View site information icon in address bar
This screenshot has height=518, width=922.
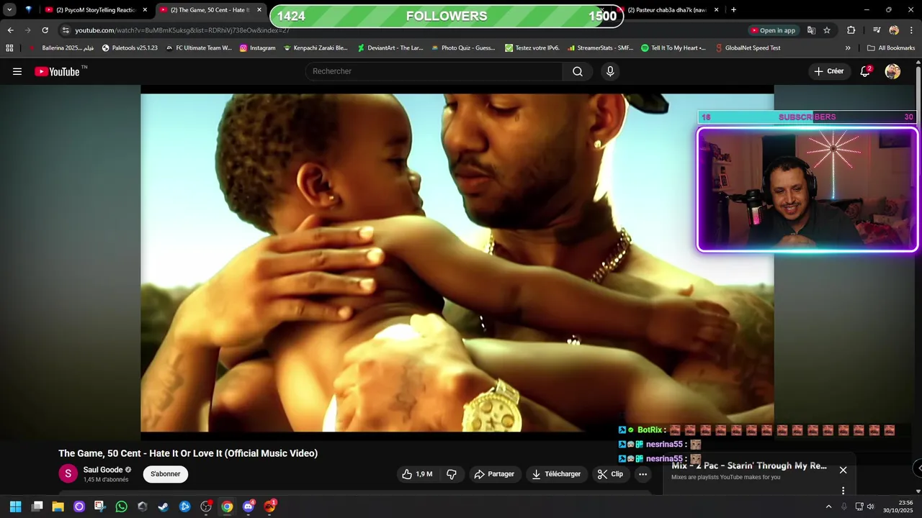(x=66, y=30)
